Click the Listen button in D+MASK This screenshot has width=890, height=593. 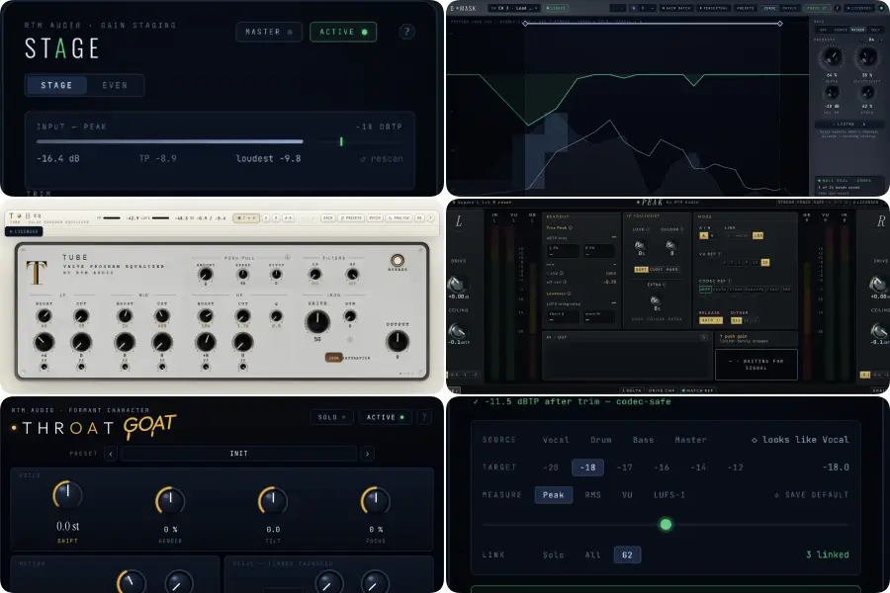(x=849, y=124)
